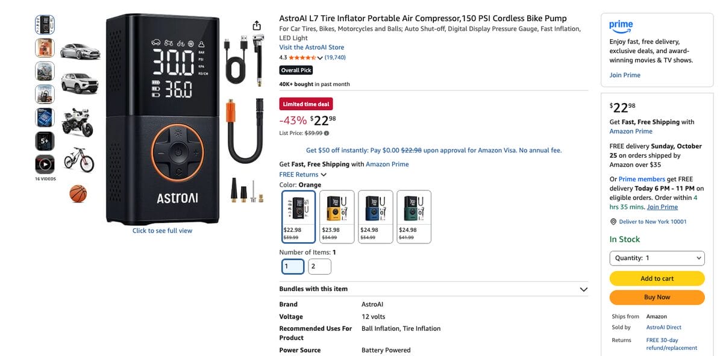Open the rating dropdown chevron next to 4.3
This screenshot has width=723, height=356.
coord(320,58)
